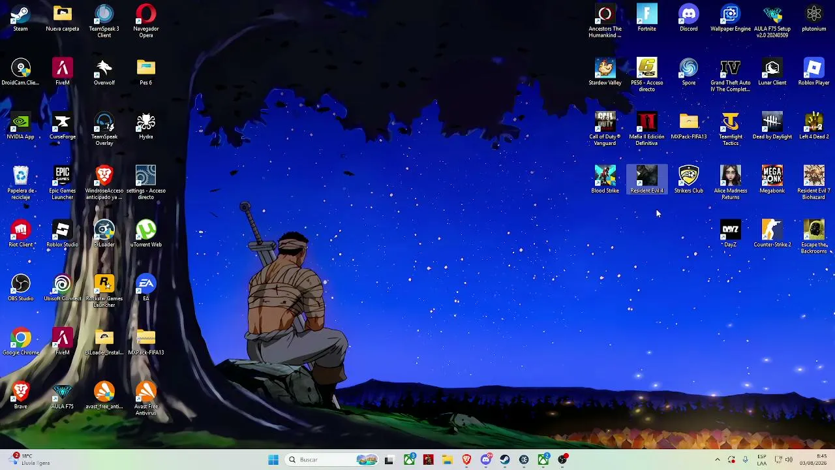The width and height of the screenshot is (835, 470).
Task: Launch Roblox Studio from the desktop
Action: click(x=63, y=234)
